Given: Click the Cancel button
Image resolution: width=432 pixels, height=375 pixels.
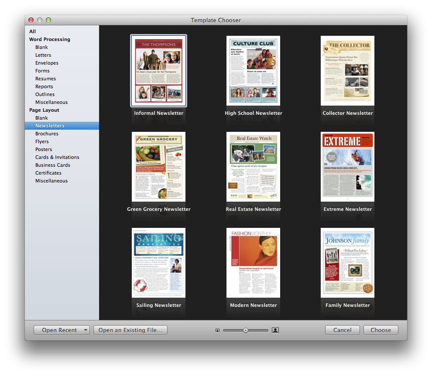Looking at the screenshot, I should pyautogui.click(x=342, y=330).
